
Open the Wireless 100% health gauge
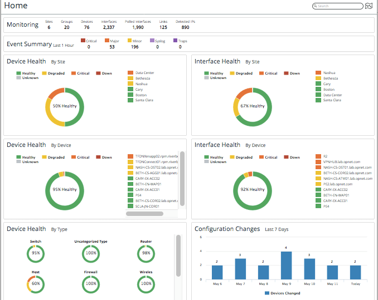[x=146, y=284]
